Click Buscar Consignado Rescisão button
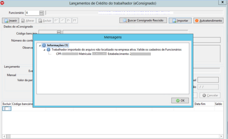Screen dimensions: 228x139 point(143,20)
